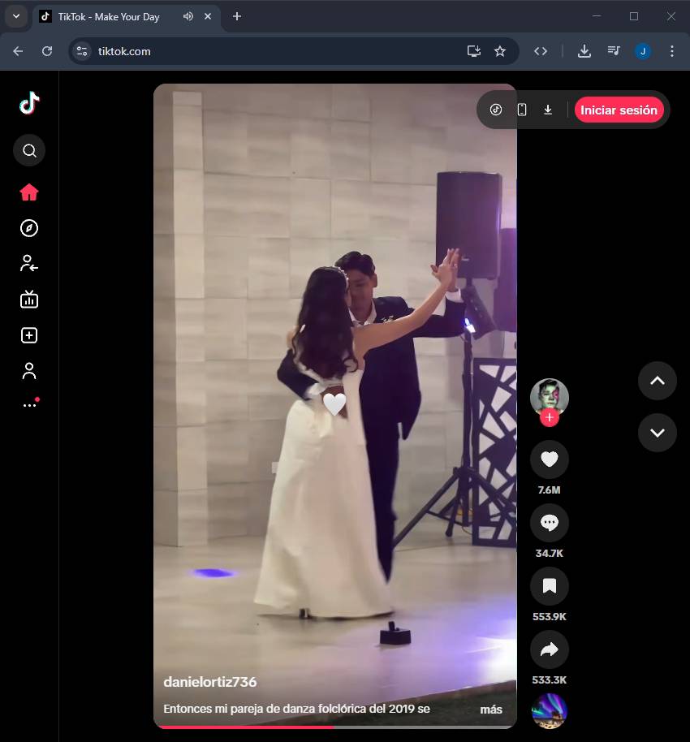
Task: Bookmark the video to favorites
Action: click(x=550, y=586)
